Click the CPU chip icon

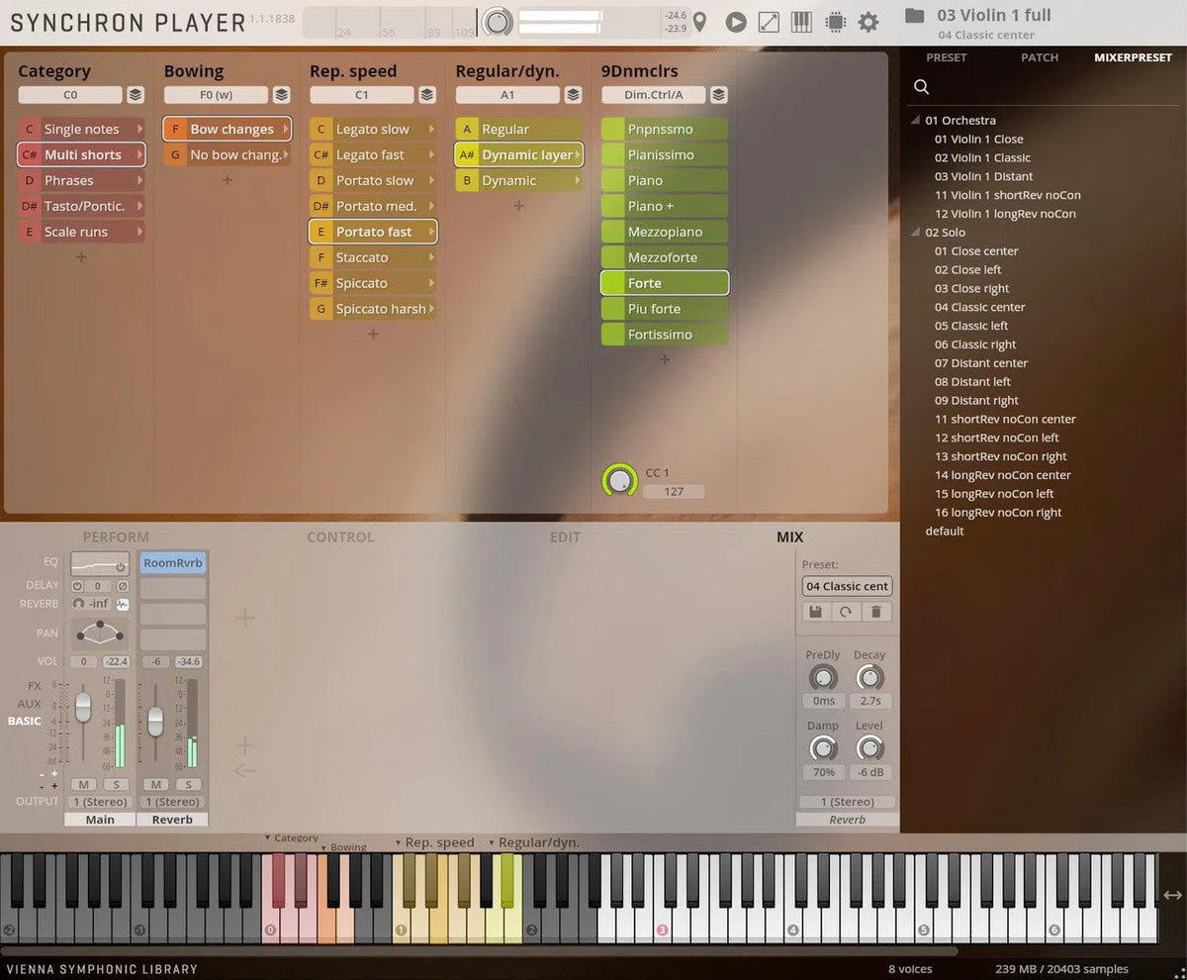coord(835,22)
